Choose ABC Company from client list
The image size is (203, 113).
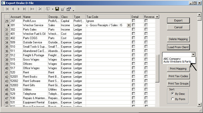[x=172, y=59]
